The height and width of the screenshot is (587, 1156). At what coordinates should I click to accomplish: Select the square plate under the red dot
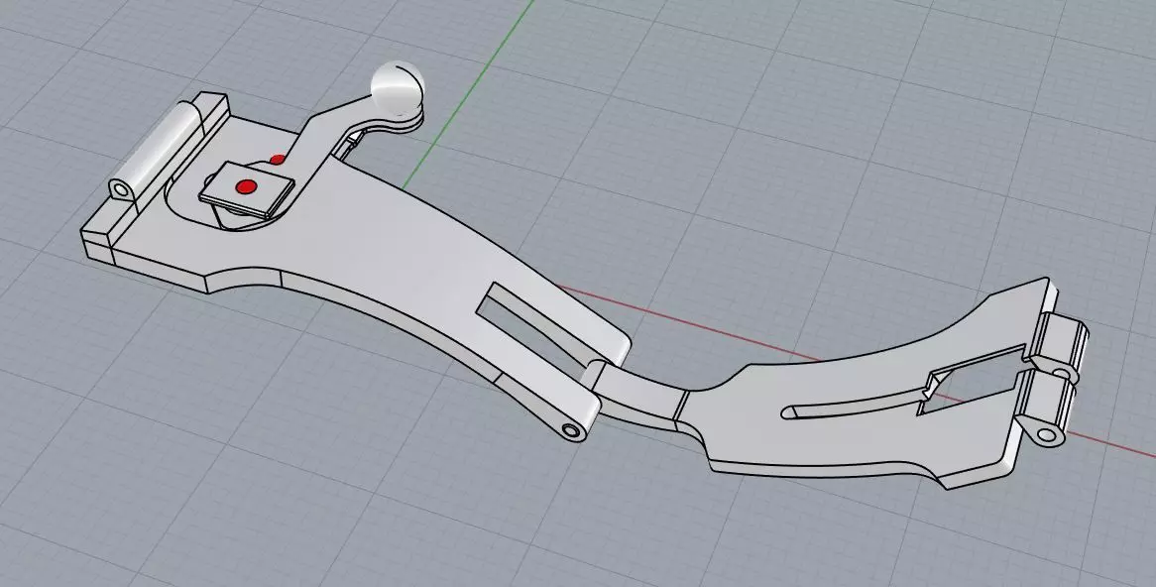tap(247, 189)
